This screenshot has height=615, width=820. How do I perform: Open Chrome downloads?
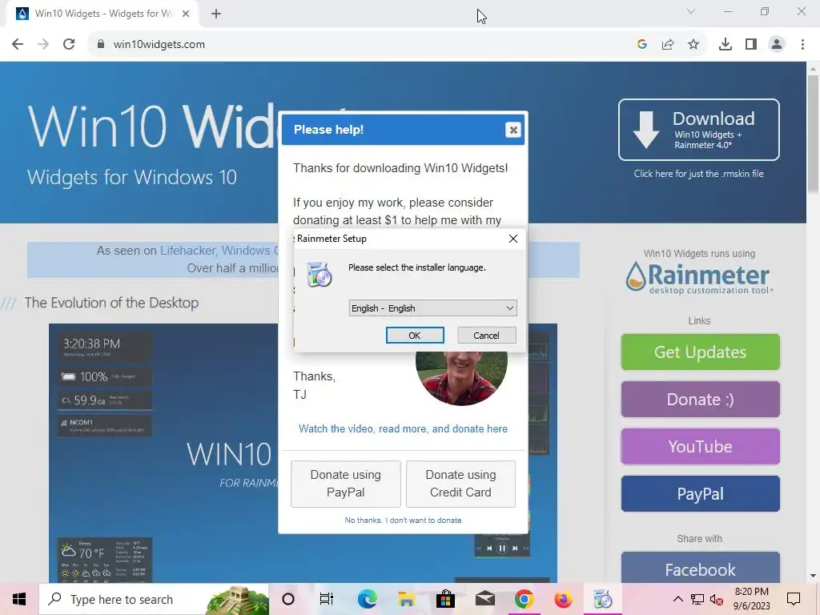coord(726,45)
